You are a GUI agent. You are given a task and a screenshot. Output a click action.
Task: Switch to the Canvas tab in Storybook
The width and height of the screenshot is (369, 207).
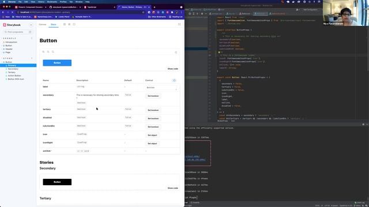point(42,24)
